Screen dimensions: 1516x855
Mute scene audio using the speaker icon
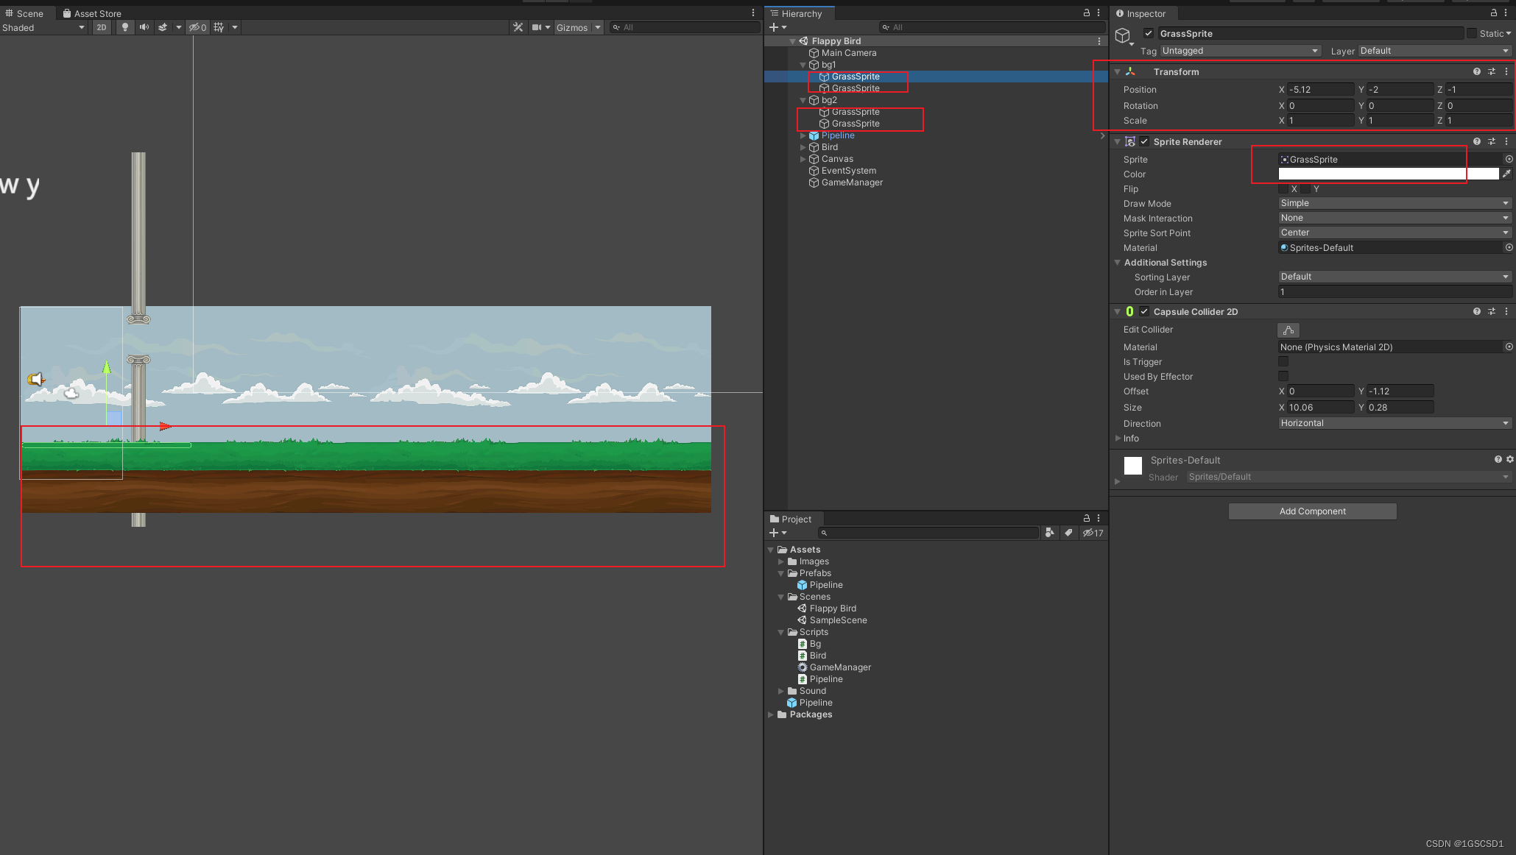(x=144, y=27)
